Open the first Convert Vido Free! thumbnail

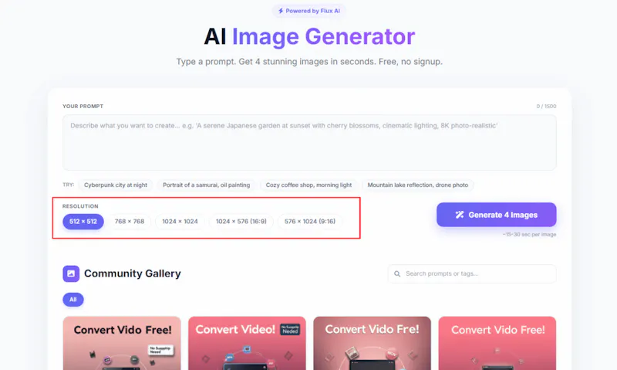[122, 343]
